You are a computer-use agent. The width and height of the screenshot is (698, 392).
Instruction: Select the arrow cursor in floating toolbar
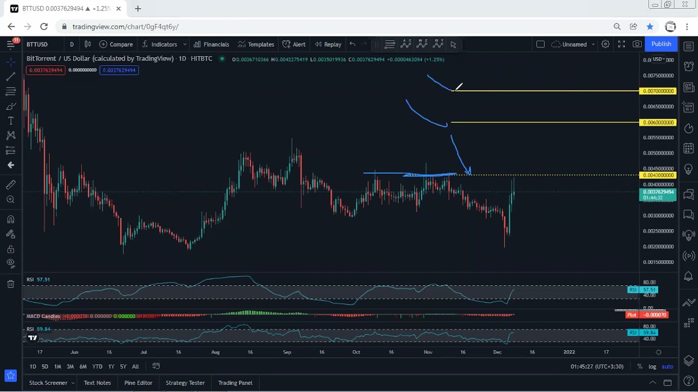(453, 45)
